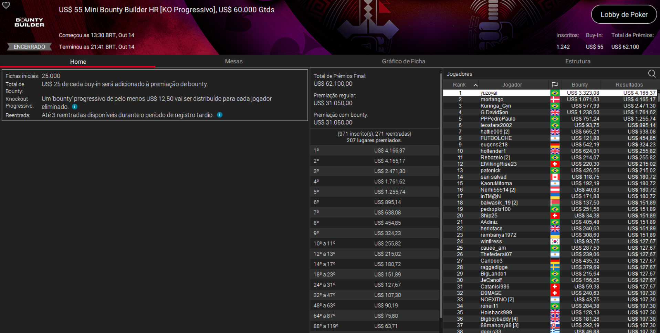Click winfiress's South Korea flag
The image size is (660, 333).
pyautogui.click(x=555, y=241)
